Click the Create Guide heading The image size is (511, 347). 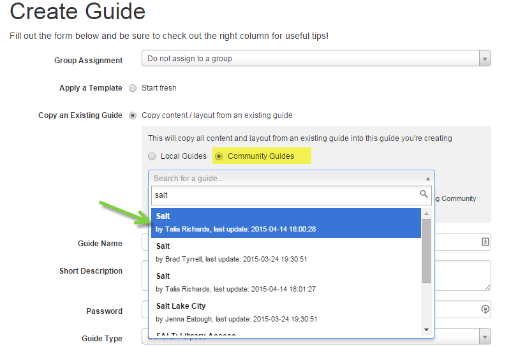78,11
